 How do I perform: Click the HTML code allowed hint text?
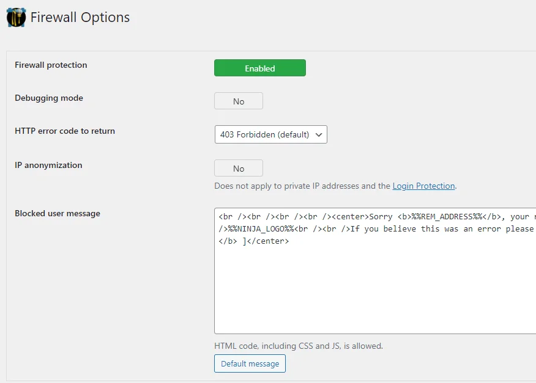coord(298,346)
